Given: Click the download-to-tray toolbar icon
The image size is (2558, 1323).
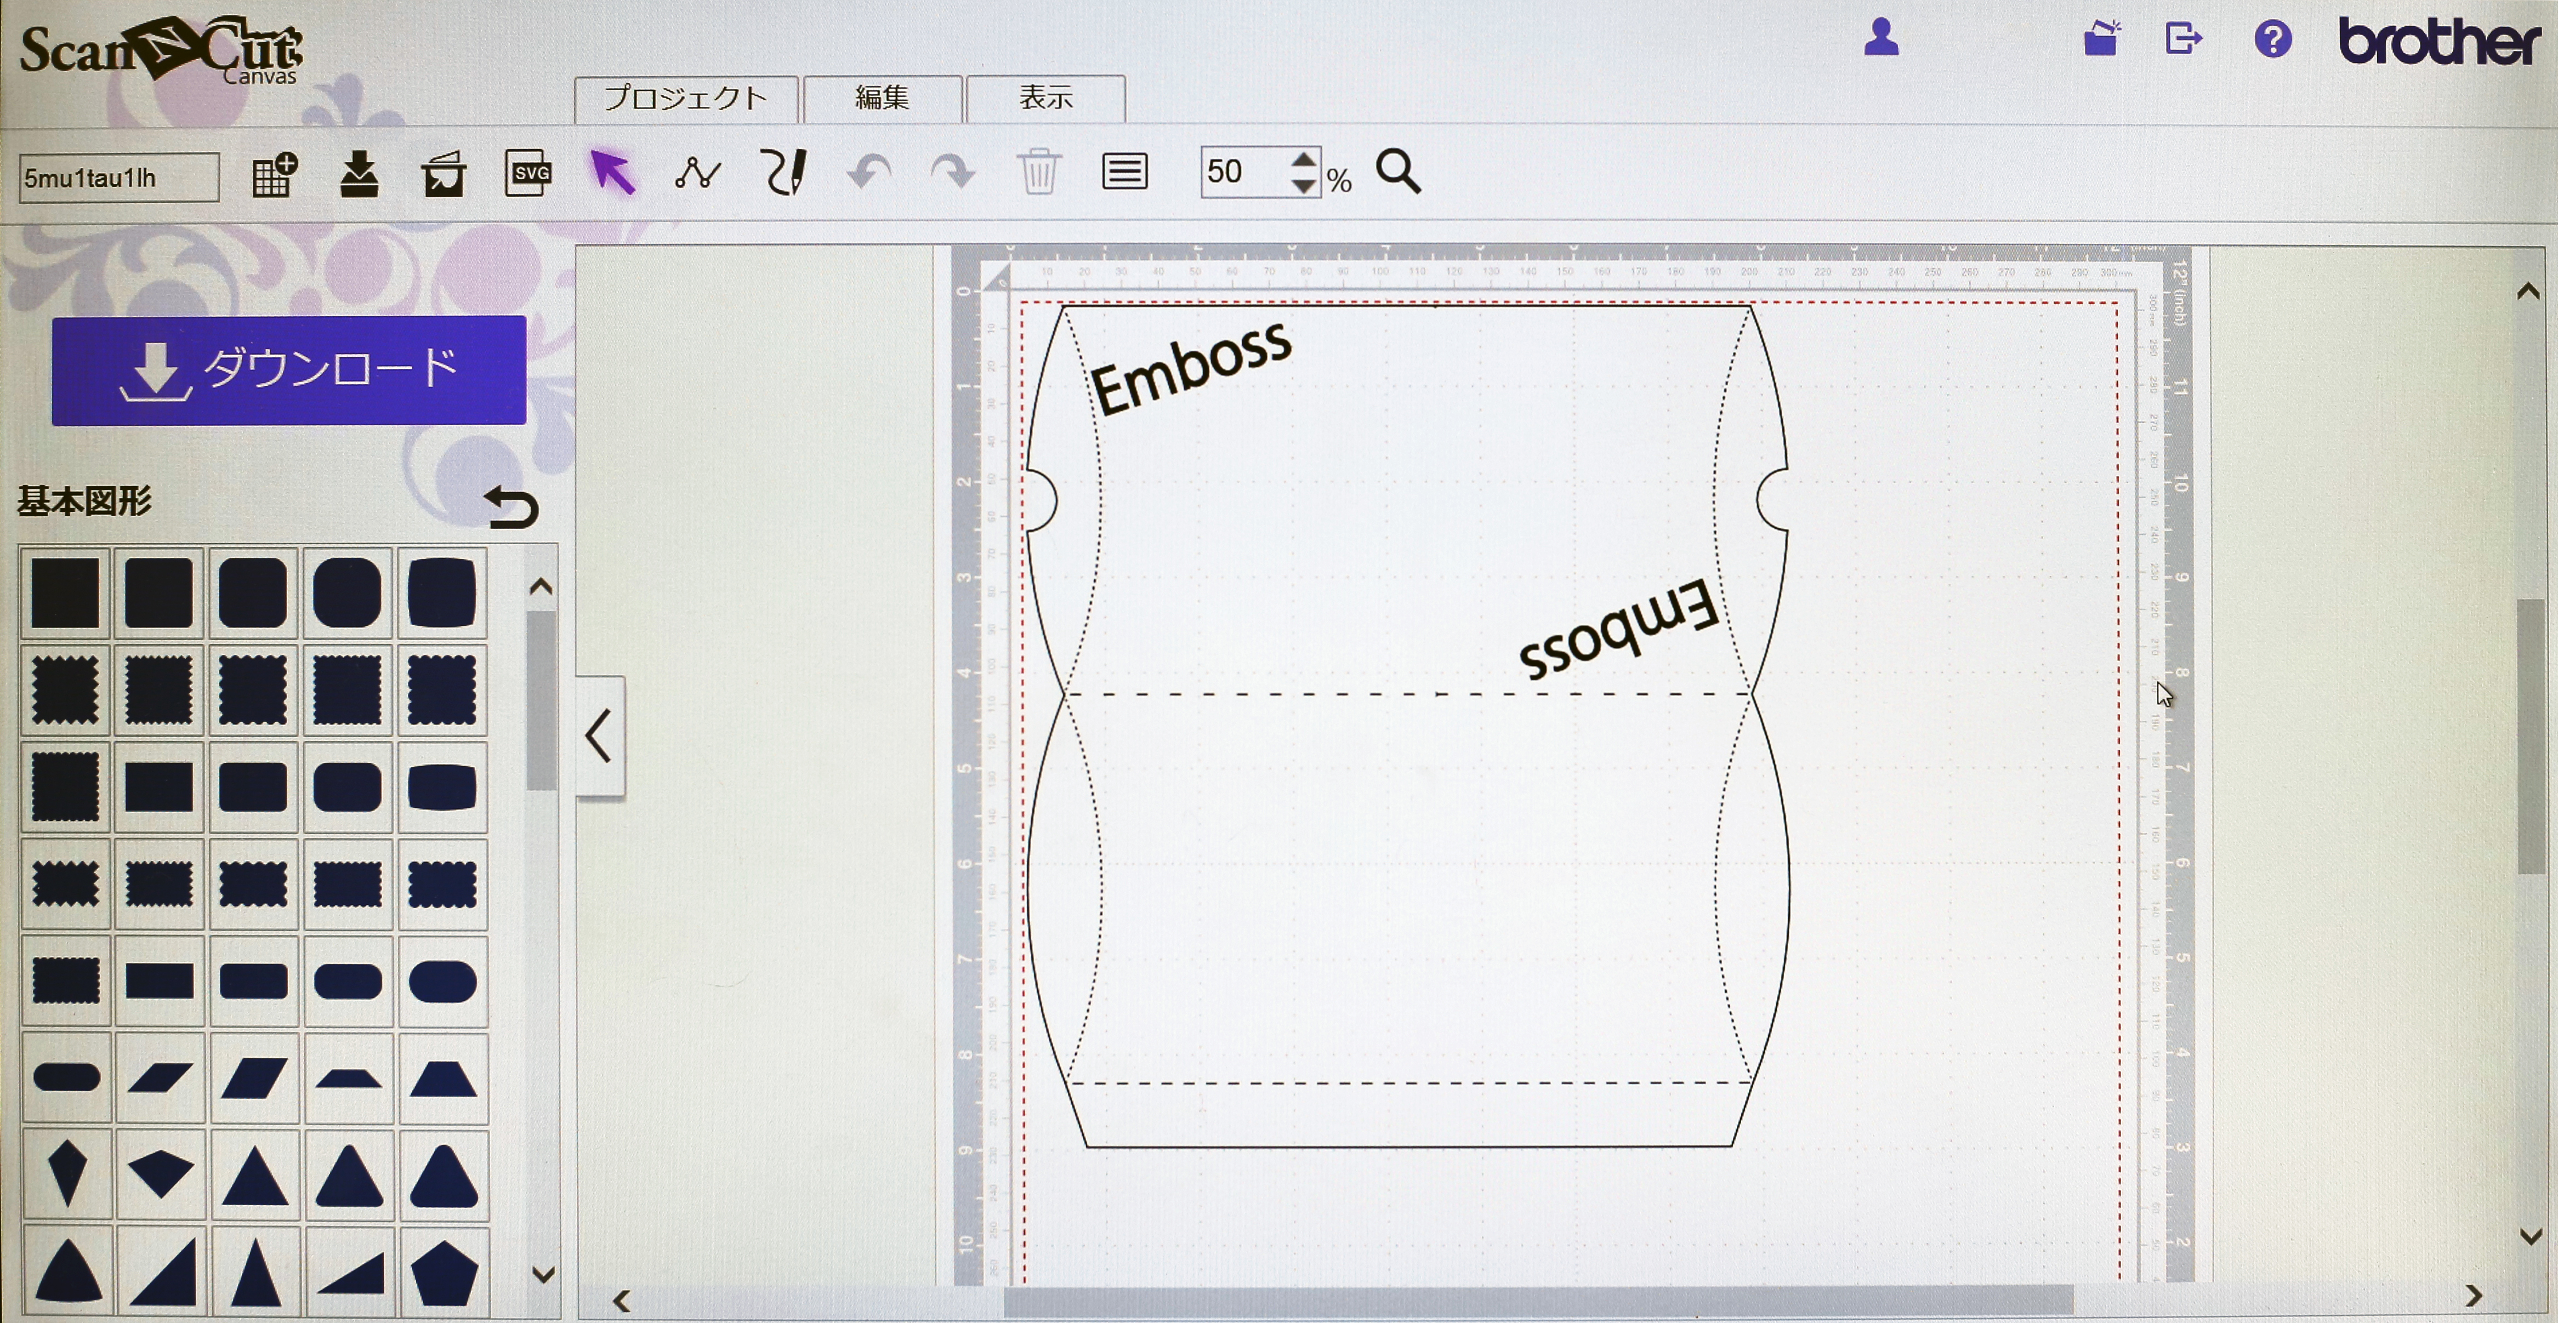Looking at the screenshot, I should tap(359, 175).
